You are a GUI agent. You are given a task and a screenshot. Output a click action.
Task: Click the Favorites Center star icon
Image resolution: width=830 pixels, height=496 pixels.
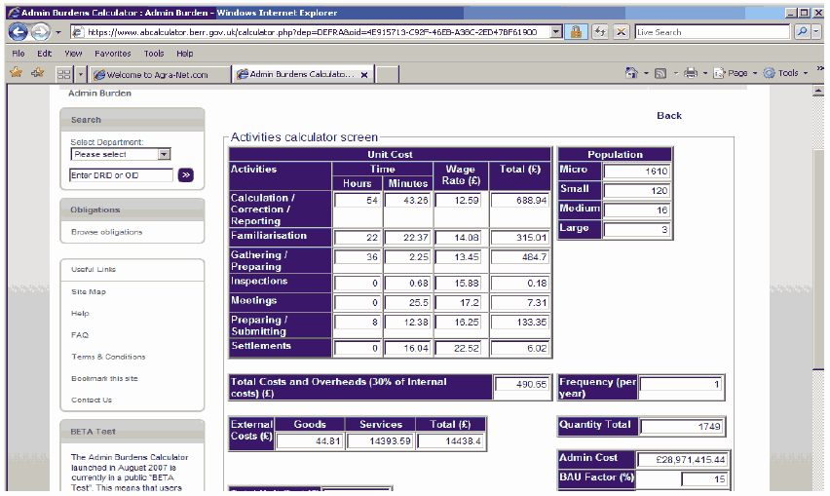(17, 73)
